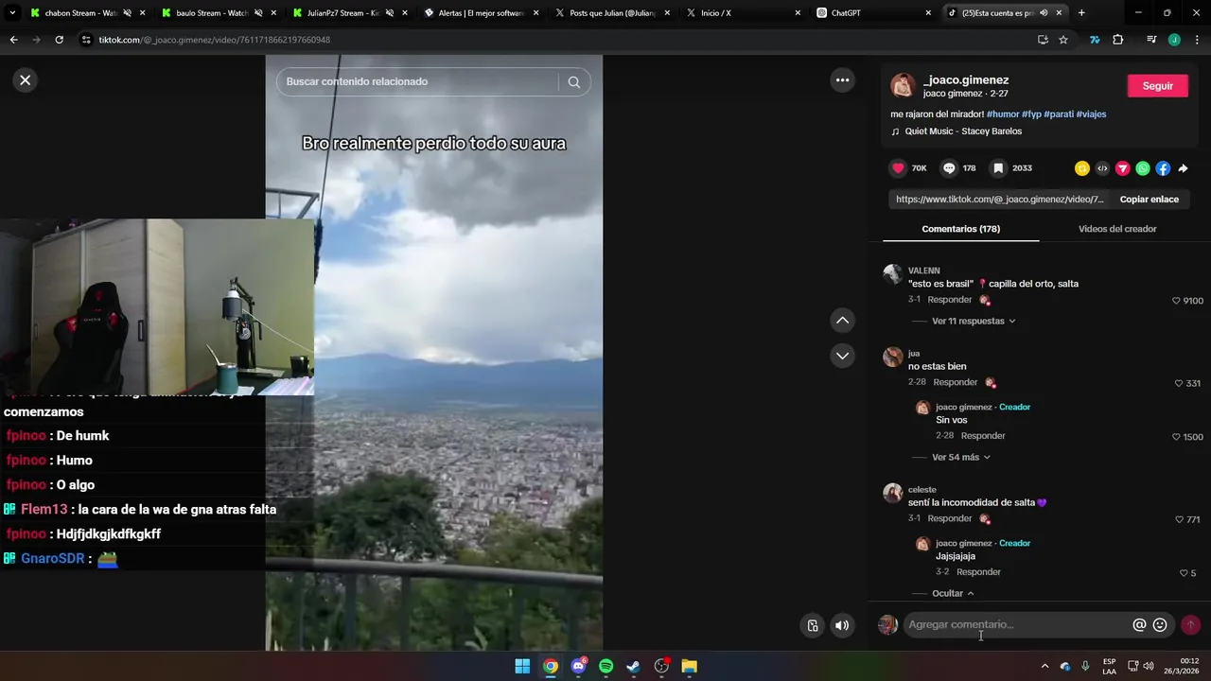Open the Chrome profile avatar 'J'
This screenshot has width=1211, height=681.
(1174, 40)
